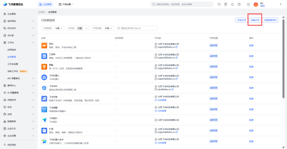
Task: Open the 开发者 filter dropdown
Action: [x=77, y=28]
